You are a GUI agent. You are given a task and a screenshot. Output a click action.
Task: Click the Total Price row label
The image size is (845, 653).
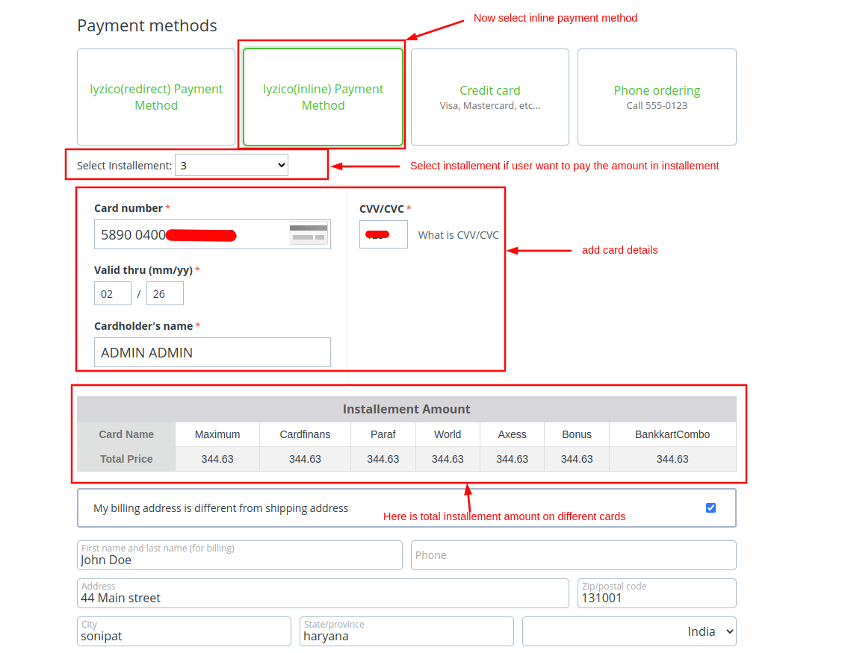pyautogui.click(x=126, y=459)
